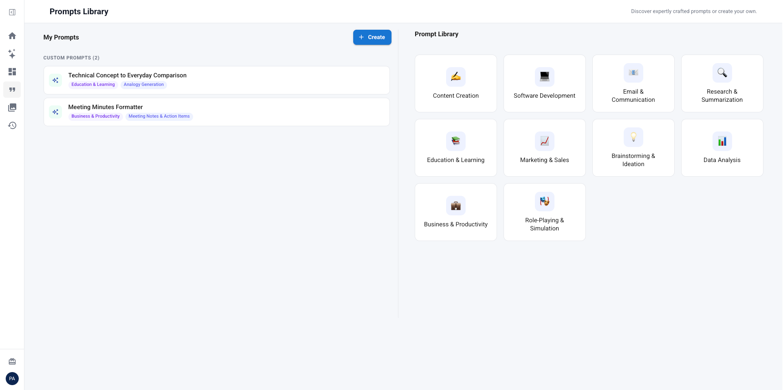Click the 'Prompts Library' page title
The height and width of the screenshot is (390, 783).
pos(79,11)
